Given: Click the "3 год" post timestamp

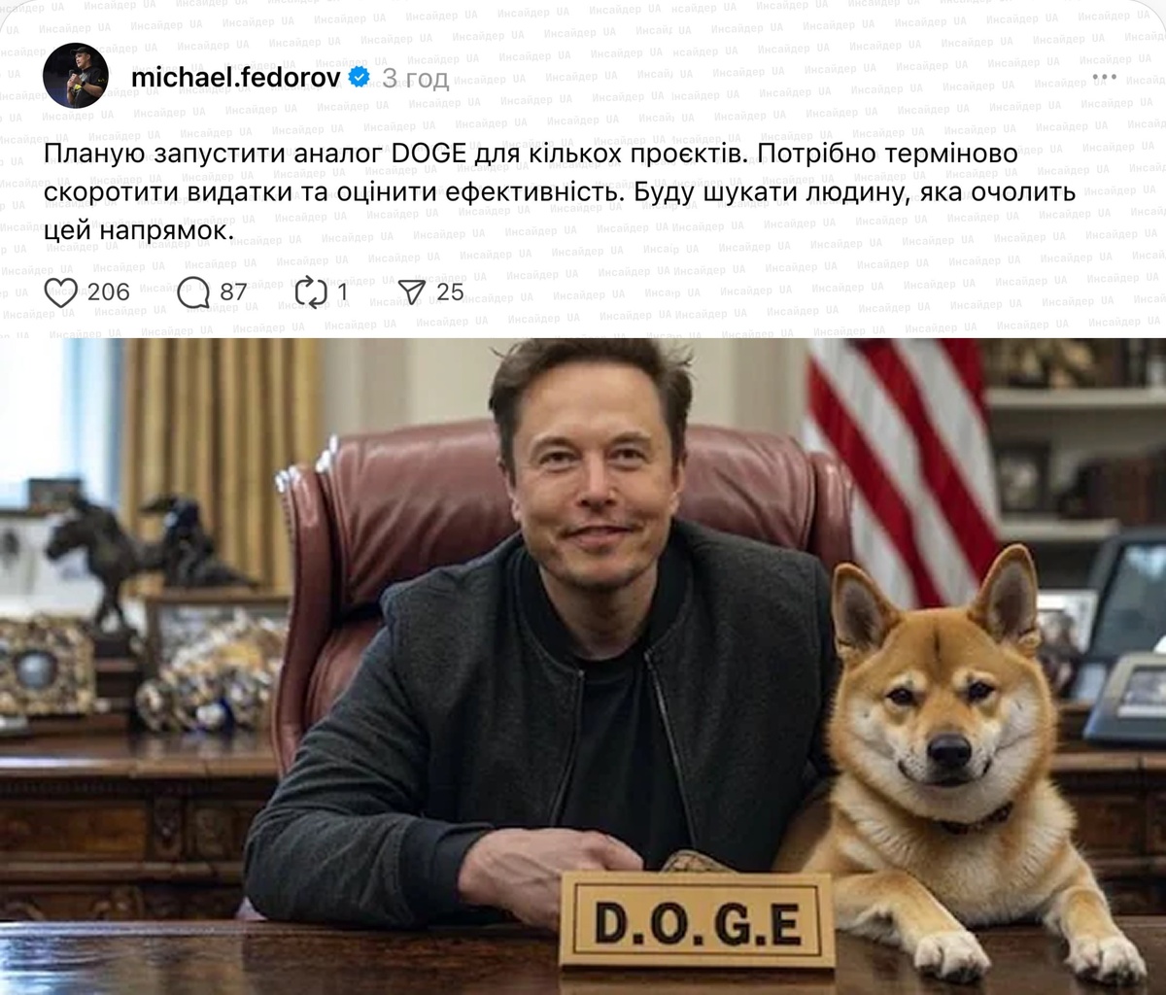Looking at the screenshot, I should pos(415,78).
